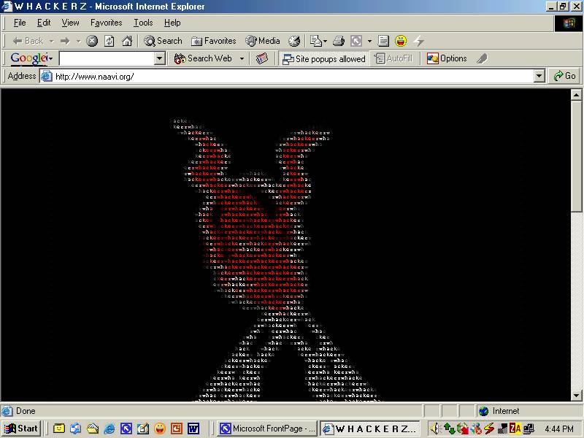Open the PowerPoint quick launch icon

(177, 429)
